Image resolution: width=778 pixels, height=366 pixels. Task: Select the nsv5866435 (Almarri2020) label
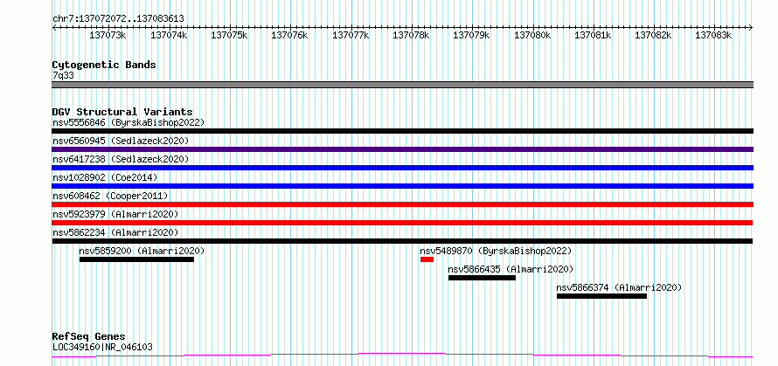pos(511,269)
